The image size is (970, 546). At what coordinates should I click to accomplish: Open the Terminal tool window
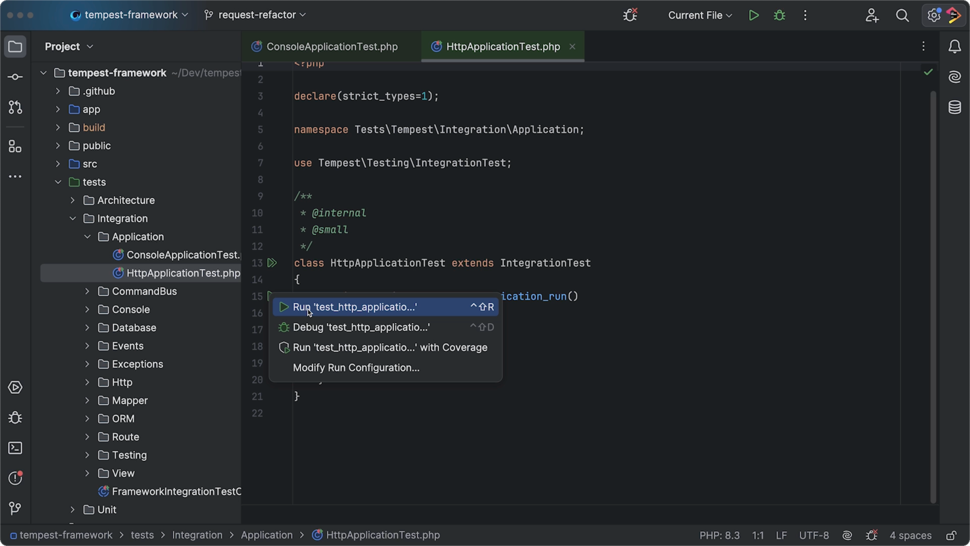tap(15, 448)
